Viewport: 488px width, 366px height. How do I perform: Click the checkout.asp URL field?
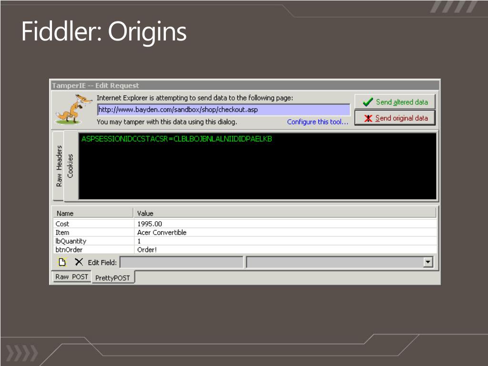tap(224, 110)
